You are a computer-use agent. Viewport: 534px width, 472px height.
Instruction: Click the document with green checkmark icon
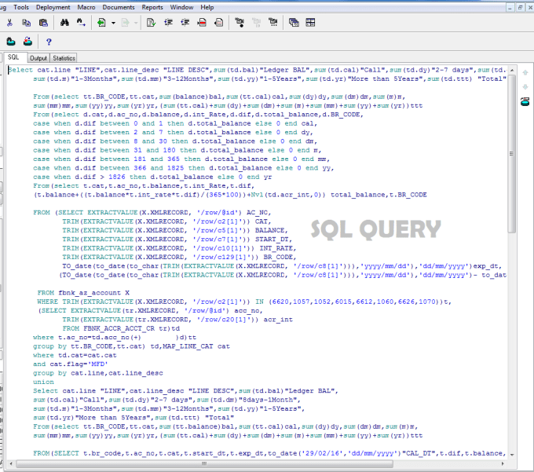[x=151, y=23]
